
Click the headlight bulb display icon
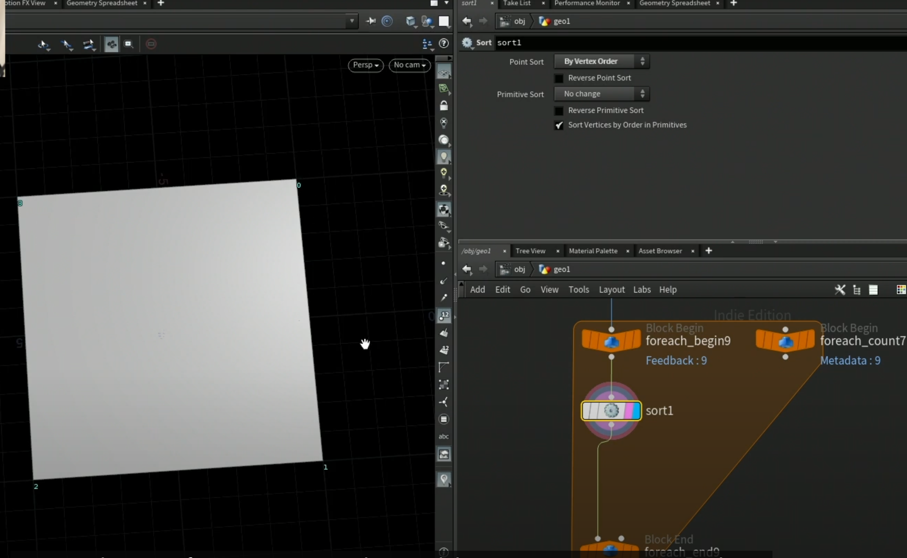[x=444, y=157]
